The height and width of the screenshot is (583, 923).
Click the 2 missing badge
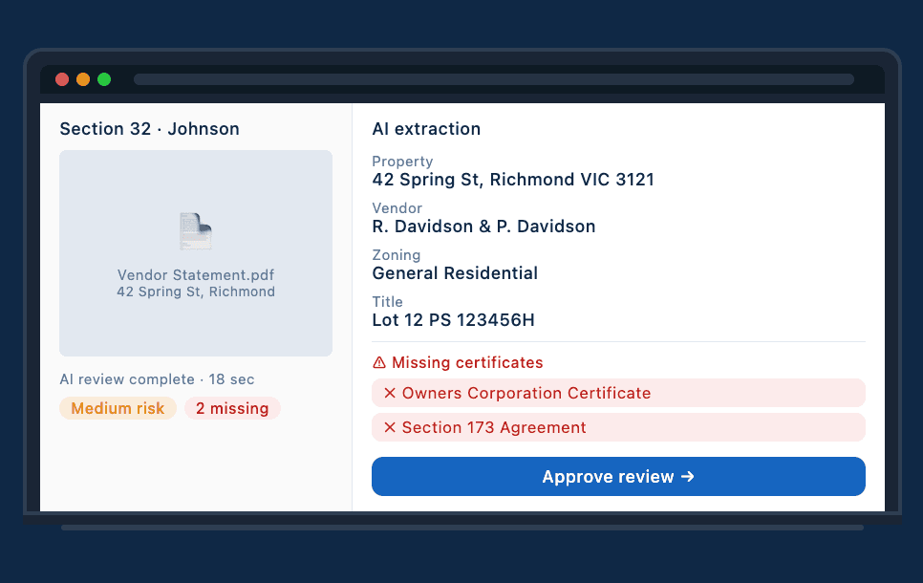pyautogui.click(x=232, y=408)
